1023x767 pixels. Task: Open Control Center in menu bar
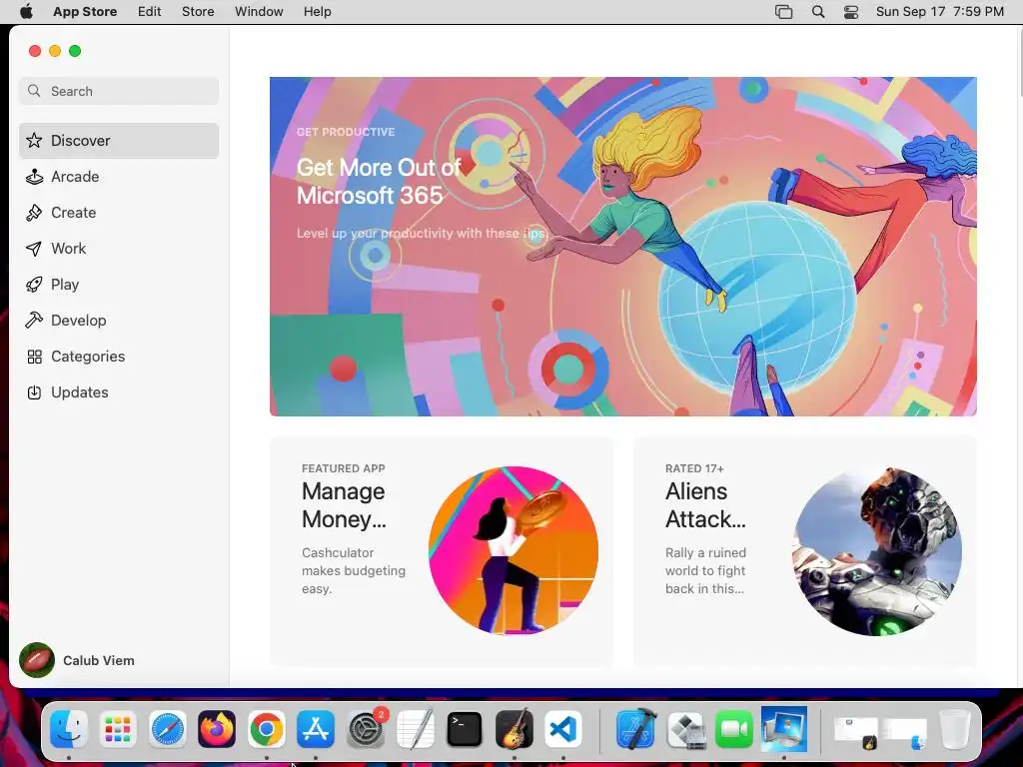851,12
